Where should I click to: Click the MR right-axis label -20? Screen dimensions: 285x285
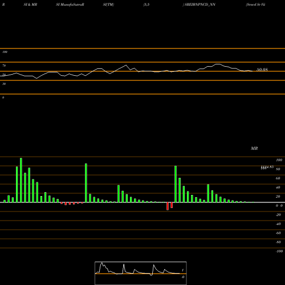point(278,215)
